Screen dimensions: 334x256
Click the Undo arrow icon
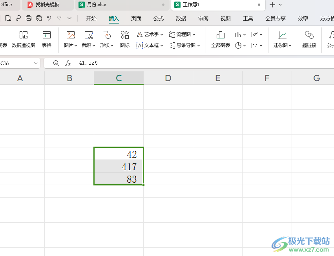[49, 18]
